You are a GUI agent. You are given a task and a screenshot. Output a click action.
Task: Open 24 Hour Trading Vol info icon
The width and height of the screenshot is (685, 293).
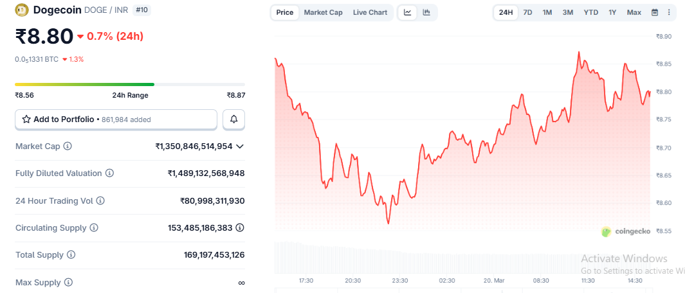pos(100,201)
